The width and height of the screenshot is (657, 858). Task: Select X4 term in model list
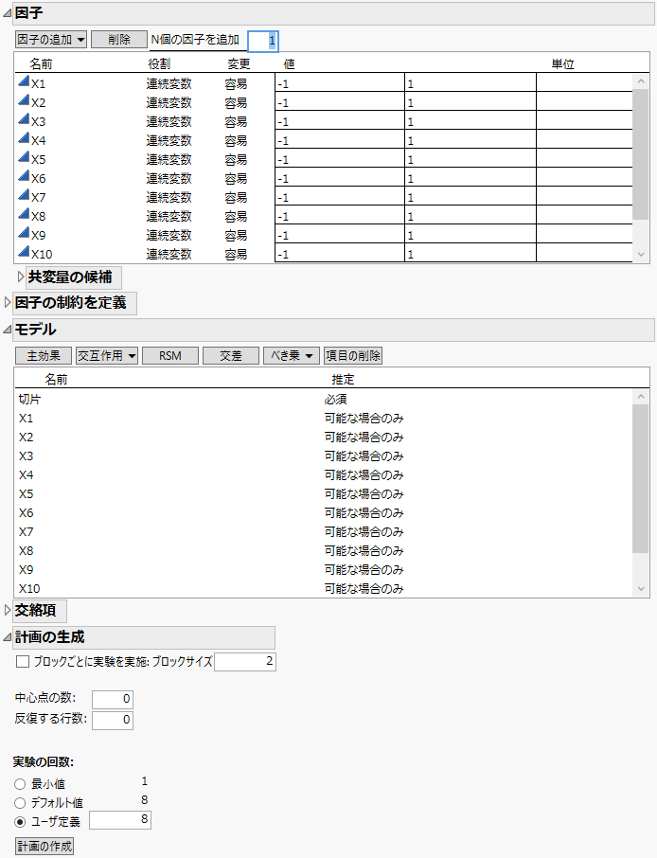point(26,475)
